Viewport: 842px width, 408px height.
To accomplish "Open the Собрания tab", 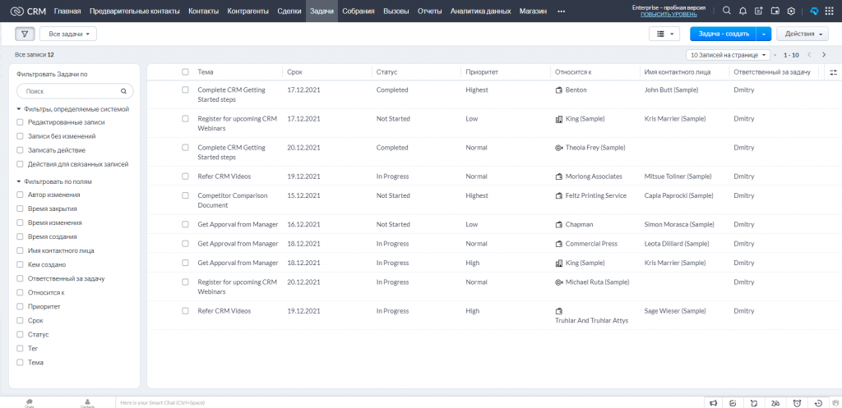I will click(359, 11).
